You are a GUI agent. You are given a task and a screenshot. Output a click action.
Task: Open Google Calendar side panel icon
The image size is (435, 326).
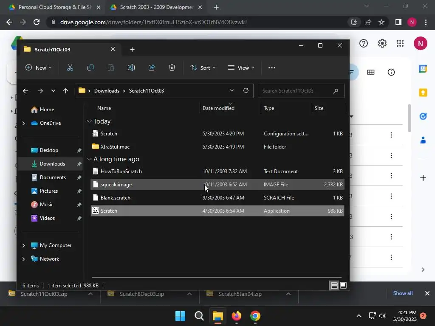pos(423,68)
